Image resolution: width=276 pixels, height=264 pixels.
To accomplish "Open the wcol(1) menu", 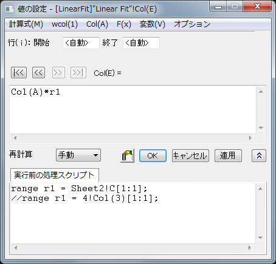I will coord(64,24).
